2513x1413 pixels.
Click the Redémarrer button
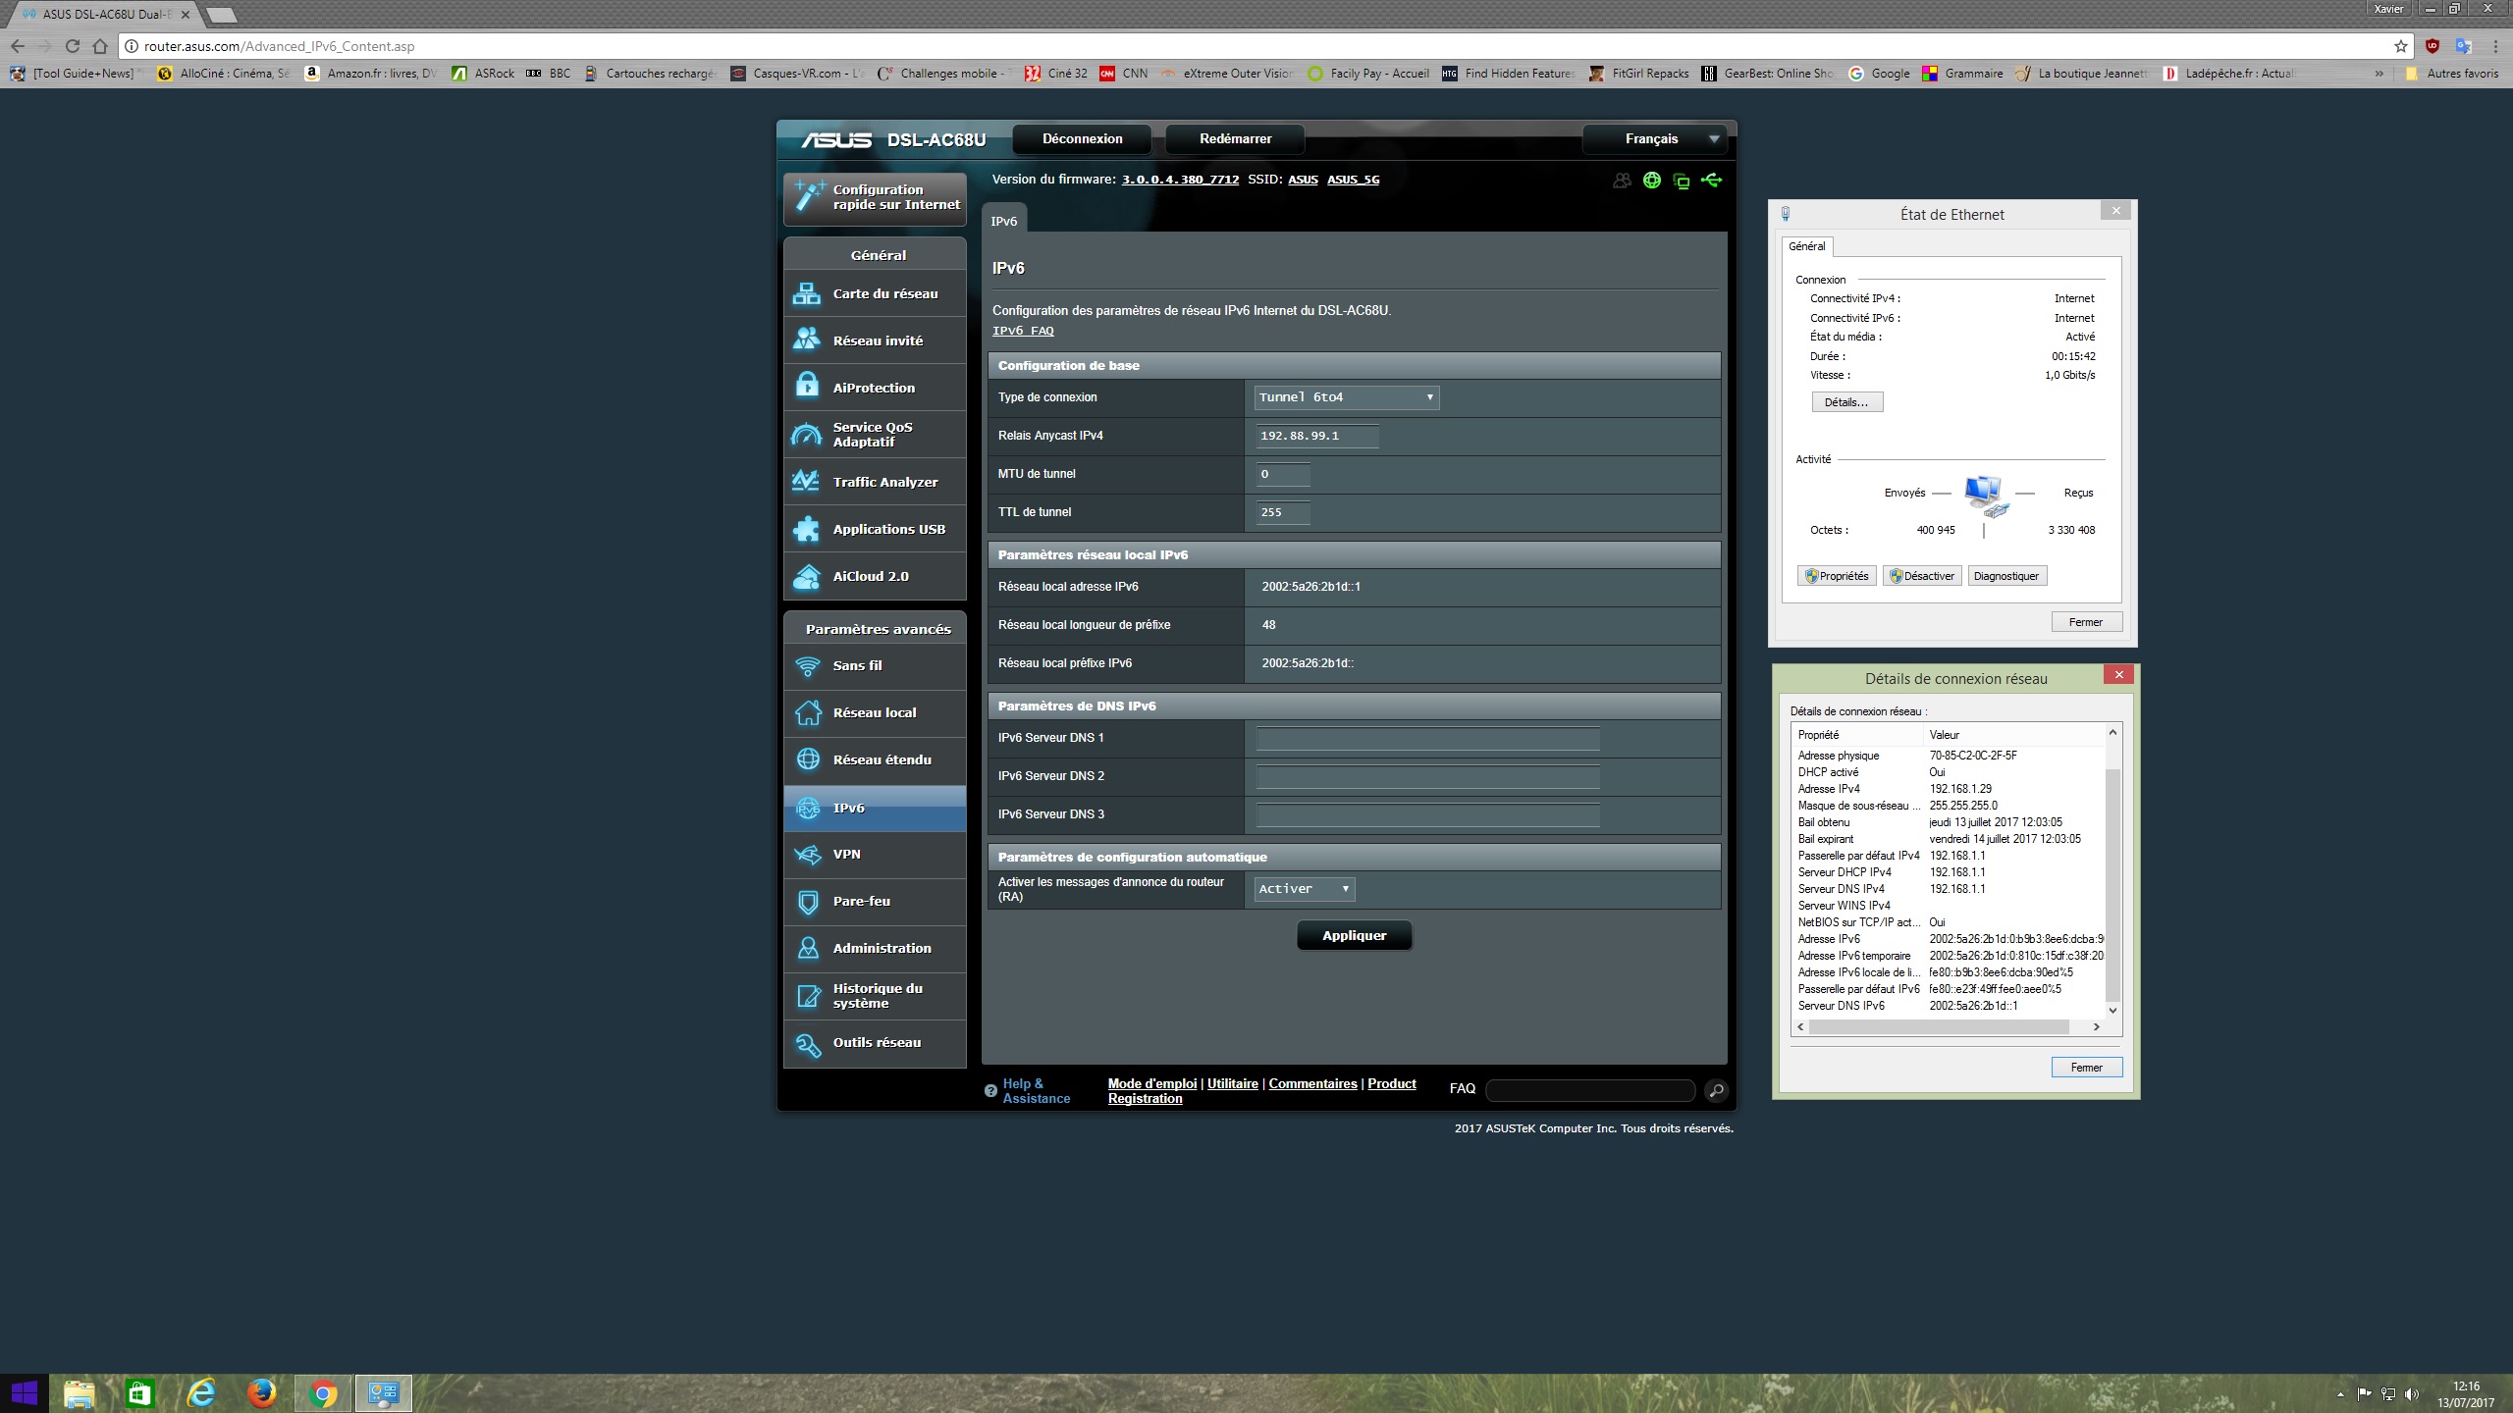1235,138
